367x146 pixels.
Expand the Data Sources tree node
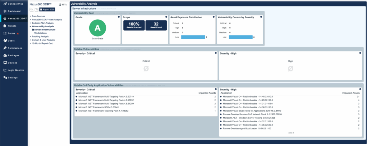click(30, 16)
